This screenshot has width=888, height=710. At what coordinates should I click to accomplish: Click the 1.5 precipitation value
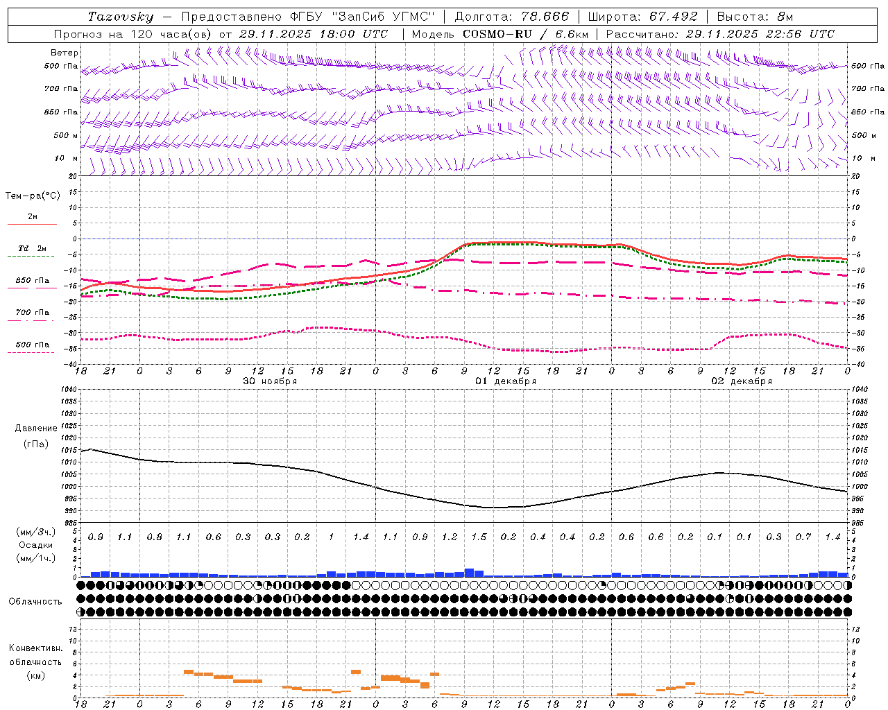[x=479, y=537]
